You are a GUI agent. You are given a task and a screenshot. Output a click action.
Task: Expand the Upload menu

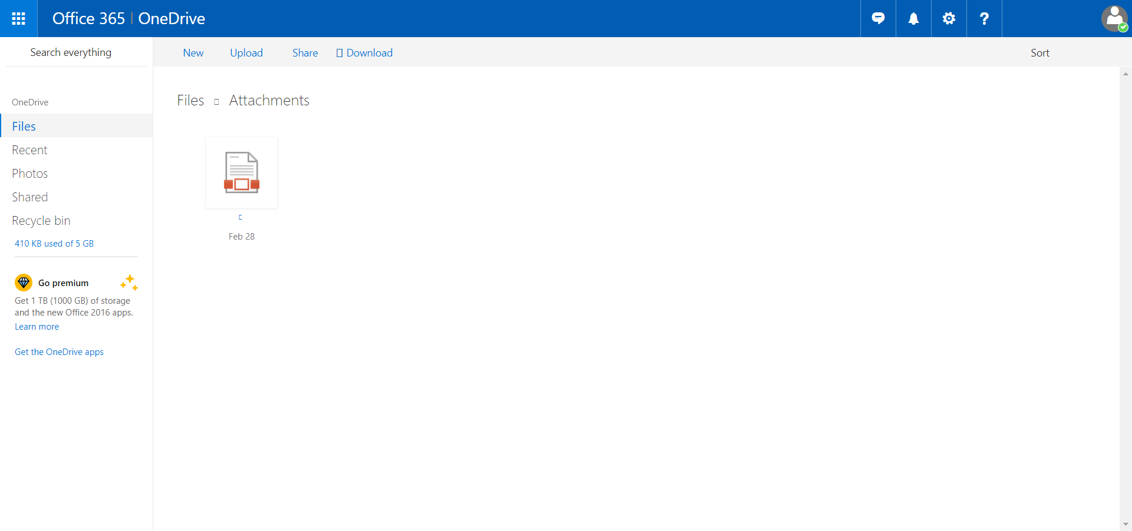[246, 53]
